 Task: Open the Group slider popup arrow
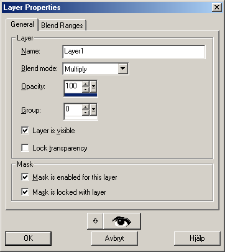pyautogui.click(x=93, y=110)
